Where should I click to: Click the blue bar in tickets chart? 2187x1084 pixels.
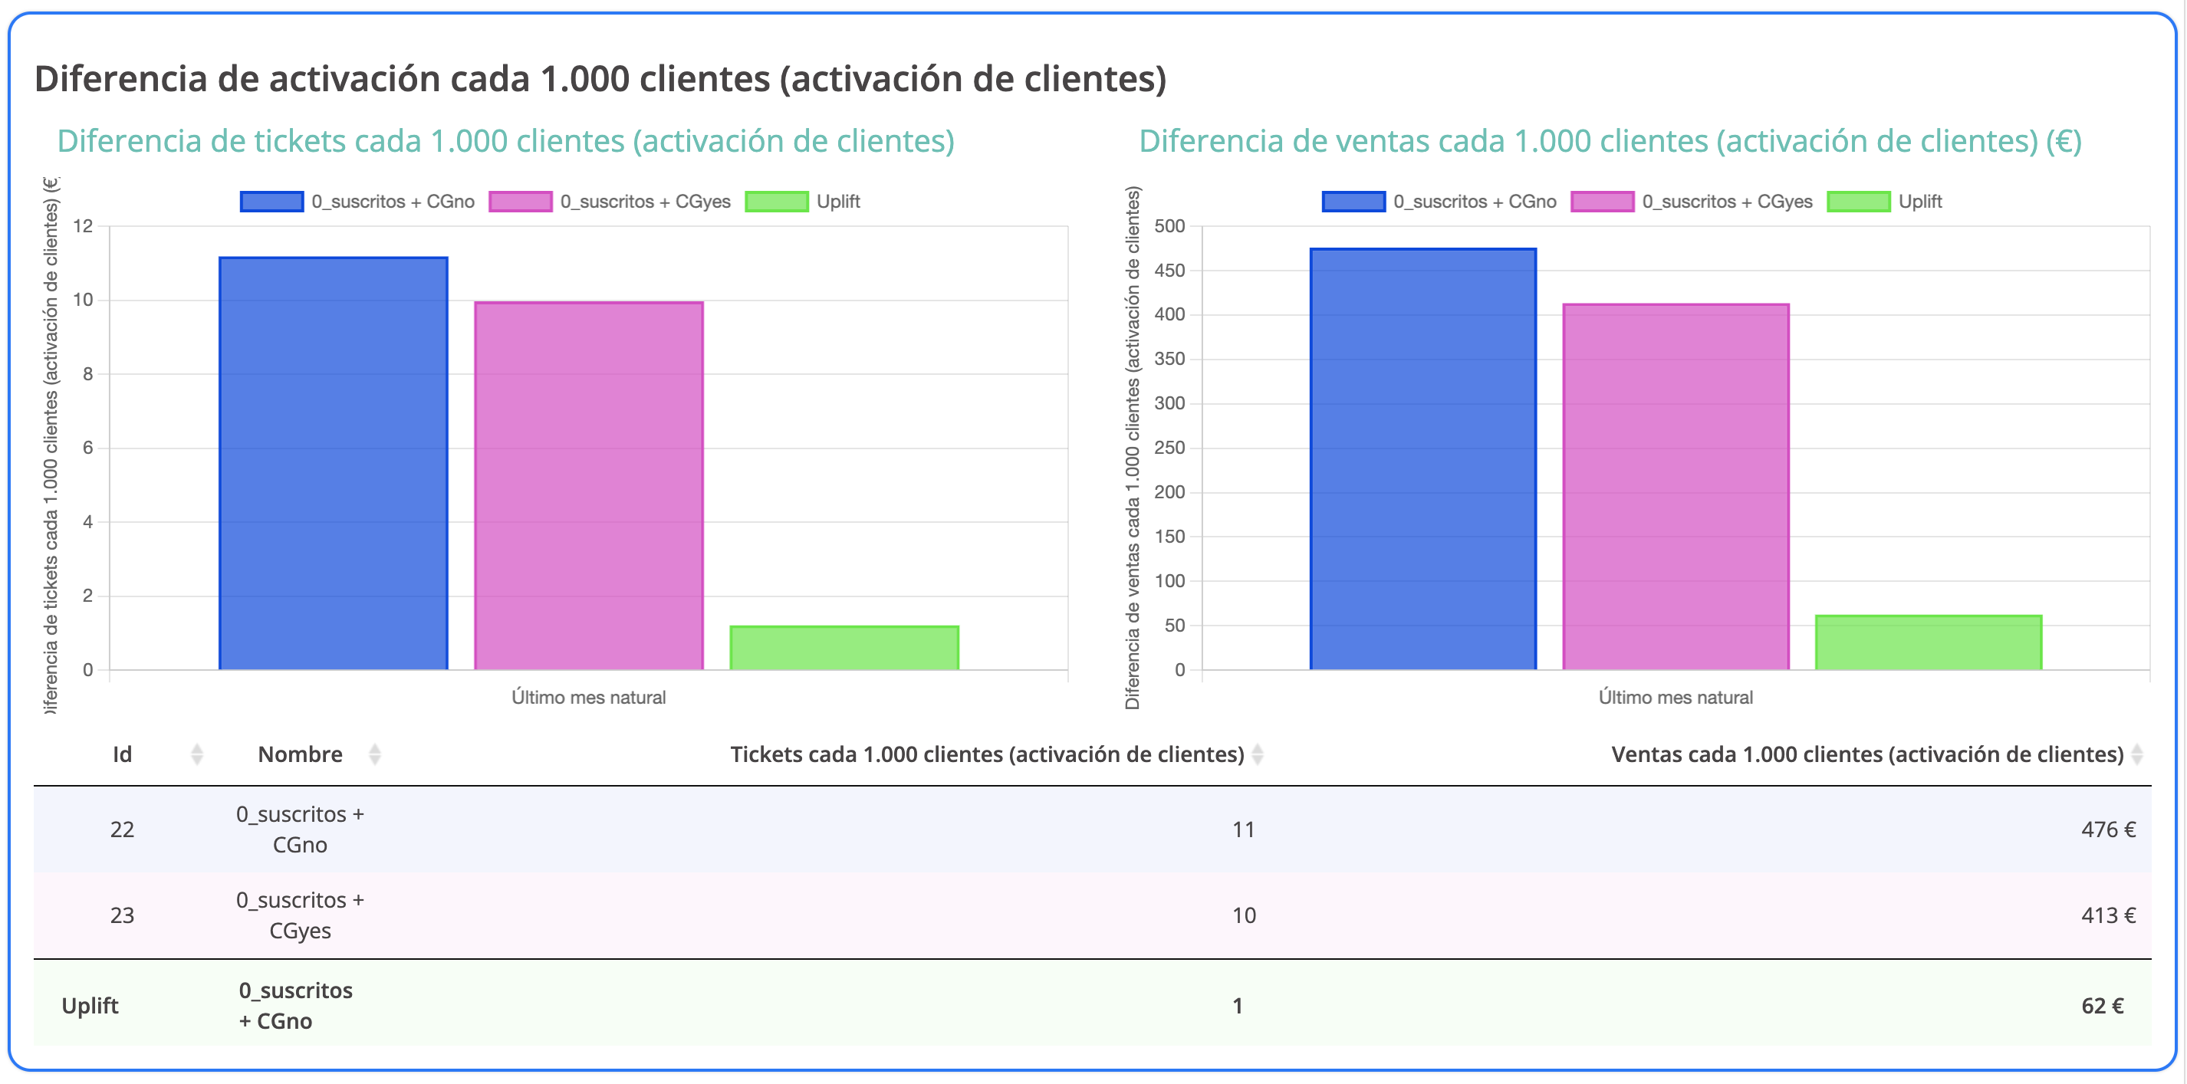(x=333, y=462)
